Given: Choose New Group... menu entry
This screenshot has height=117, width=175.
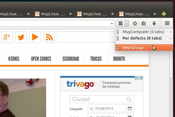Looking at the screenshot, I should click(x=135, y=48).
